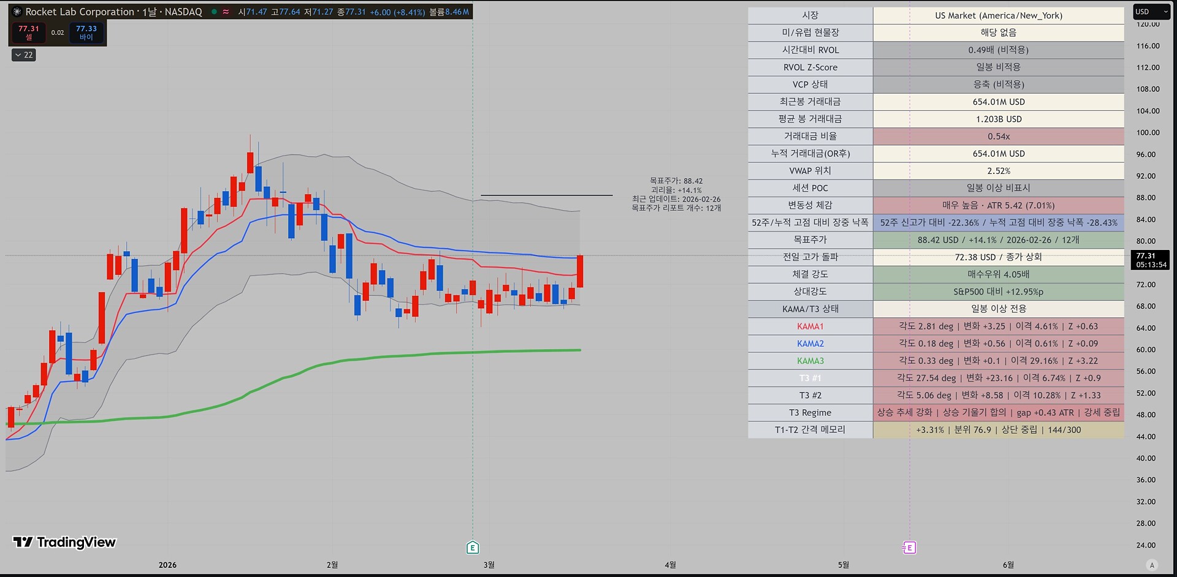Click the 88.42 USD / +14.1% target cell
Screen dimensions: 1177x577
coord(999,239)
